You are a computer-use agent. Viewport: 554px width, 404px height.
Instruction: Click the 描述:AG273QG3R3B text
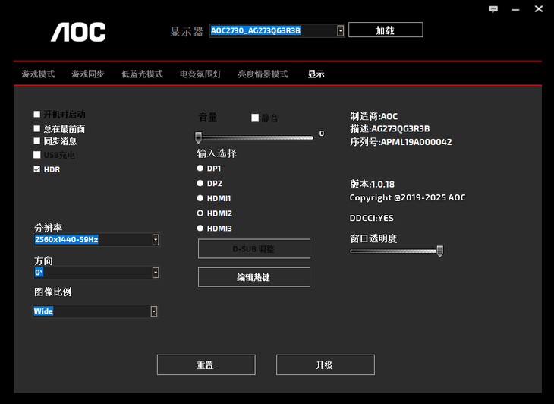tap(390, 128)
